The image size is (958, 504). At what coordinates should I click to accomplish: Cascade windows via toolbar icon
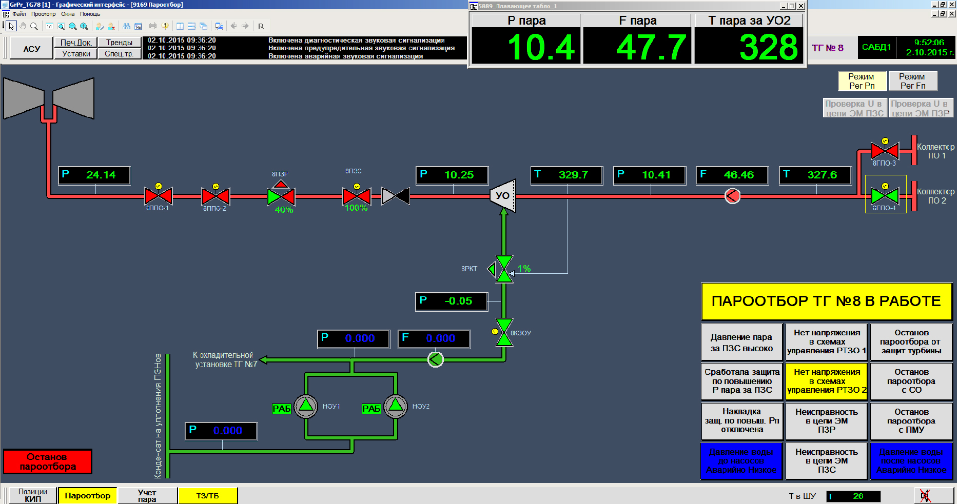(x=203, y=26)
